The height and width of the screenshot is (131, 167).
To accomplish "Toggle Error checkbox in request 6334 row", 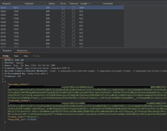I will 63,44.
